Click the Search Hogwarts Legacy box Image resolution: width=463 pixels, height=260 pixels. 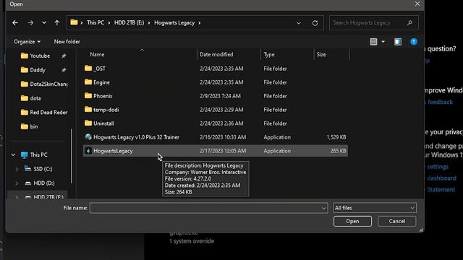[373, 22]
